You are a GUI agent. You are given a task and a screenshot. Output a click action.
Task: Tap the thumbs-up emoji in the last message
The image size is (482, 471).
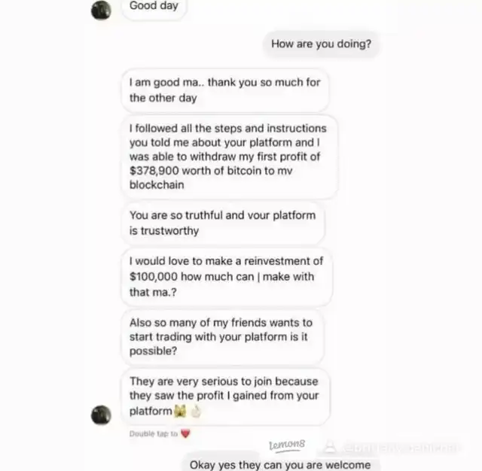click(196, 411)
